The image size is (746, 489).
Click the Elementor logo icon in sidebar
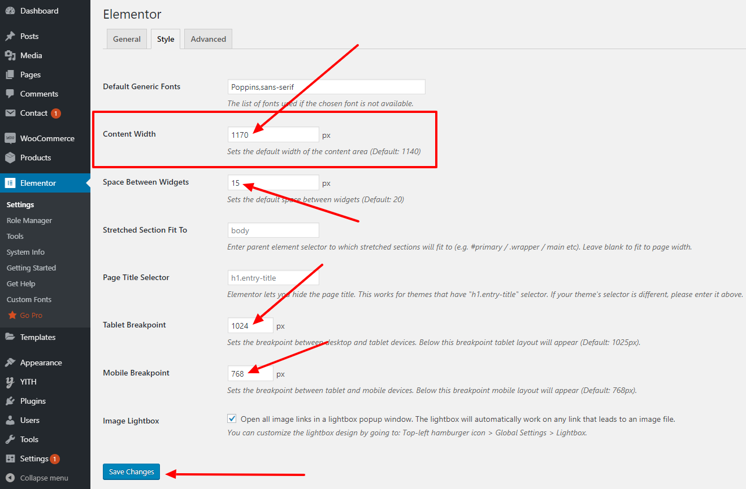[10, 183]
